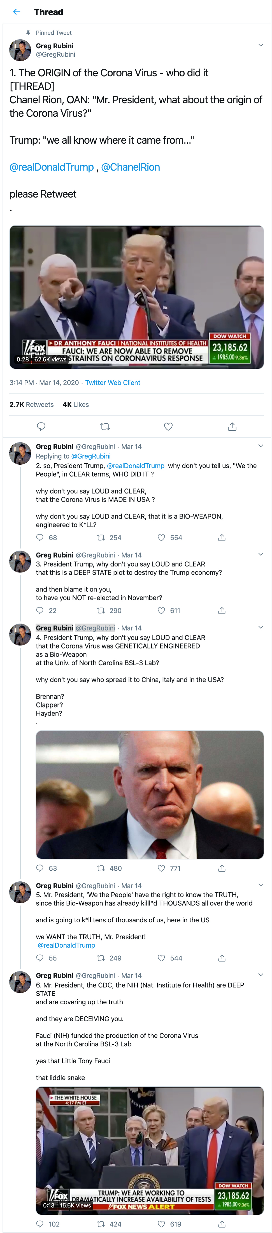
Task: Retweet the main pinned tweet
Action: [x=105, y=427]
